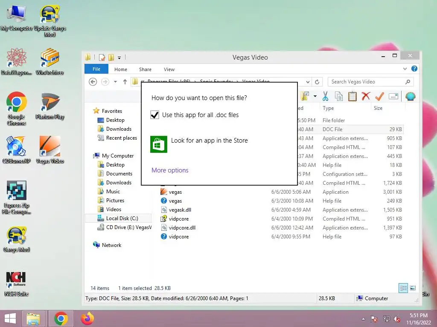This screenshot has height=327, width=437.
Task: Click the Refresh button beside address bar
Action: coord(317,82)
